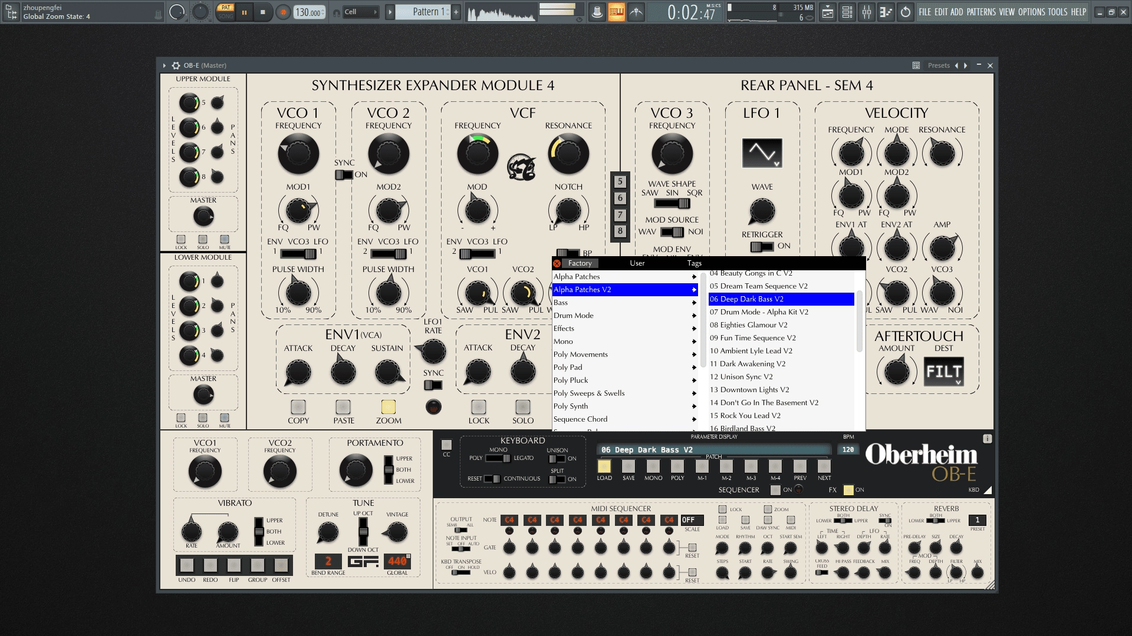Switch to the User presets tab
Image resolution: width=1132 pixels, height=636 pixels.
(x=637, y=263)
